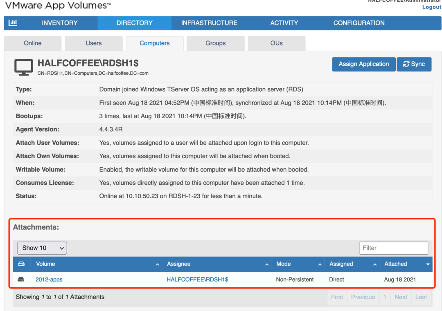Go to Previous page
This screenshot has height=311, width=442.
(x=363, y=297)
